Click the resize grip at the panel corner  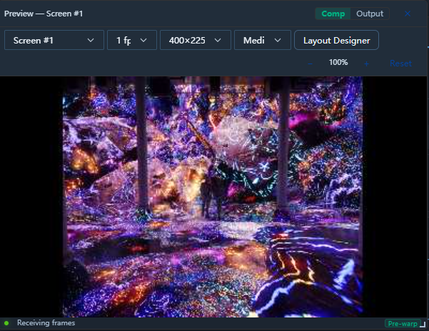click(423, 325)
